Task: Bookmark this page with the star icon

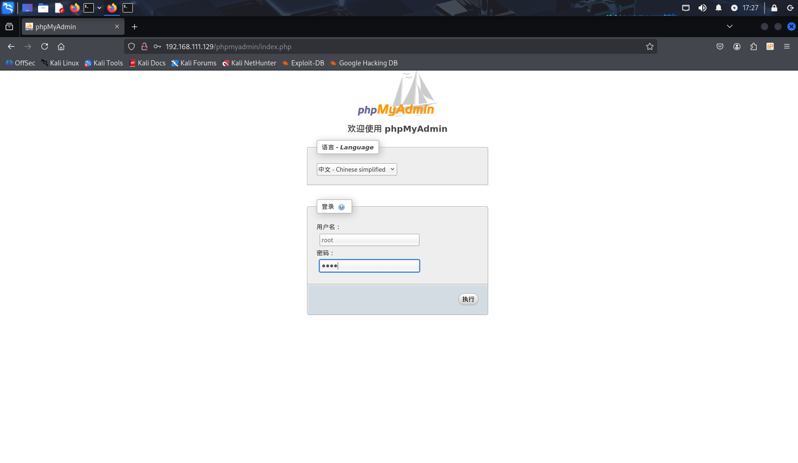Action: [x=650, y=46]
